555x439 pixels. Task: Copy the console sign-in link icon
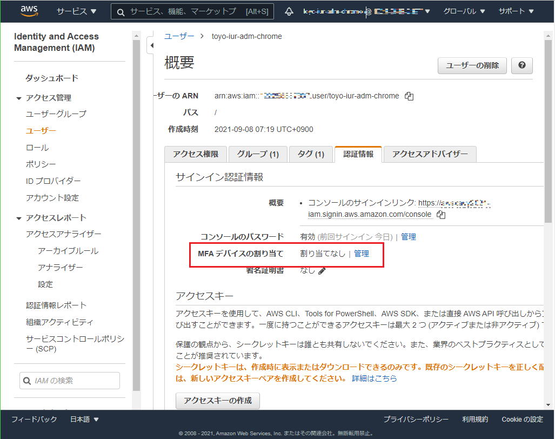(440, 214)
